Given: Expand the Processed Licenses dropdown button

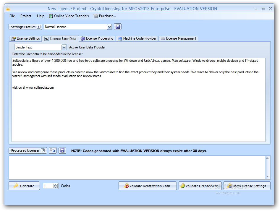Looking at the screenshot, I should (28, 150).
